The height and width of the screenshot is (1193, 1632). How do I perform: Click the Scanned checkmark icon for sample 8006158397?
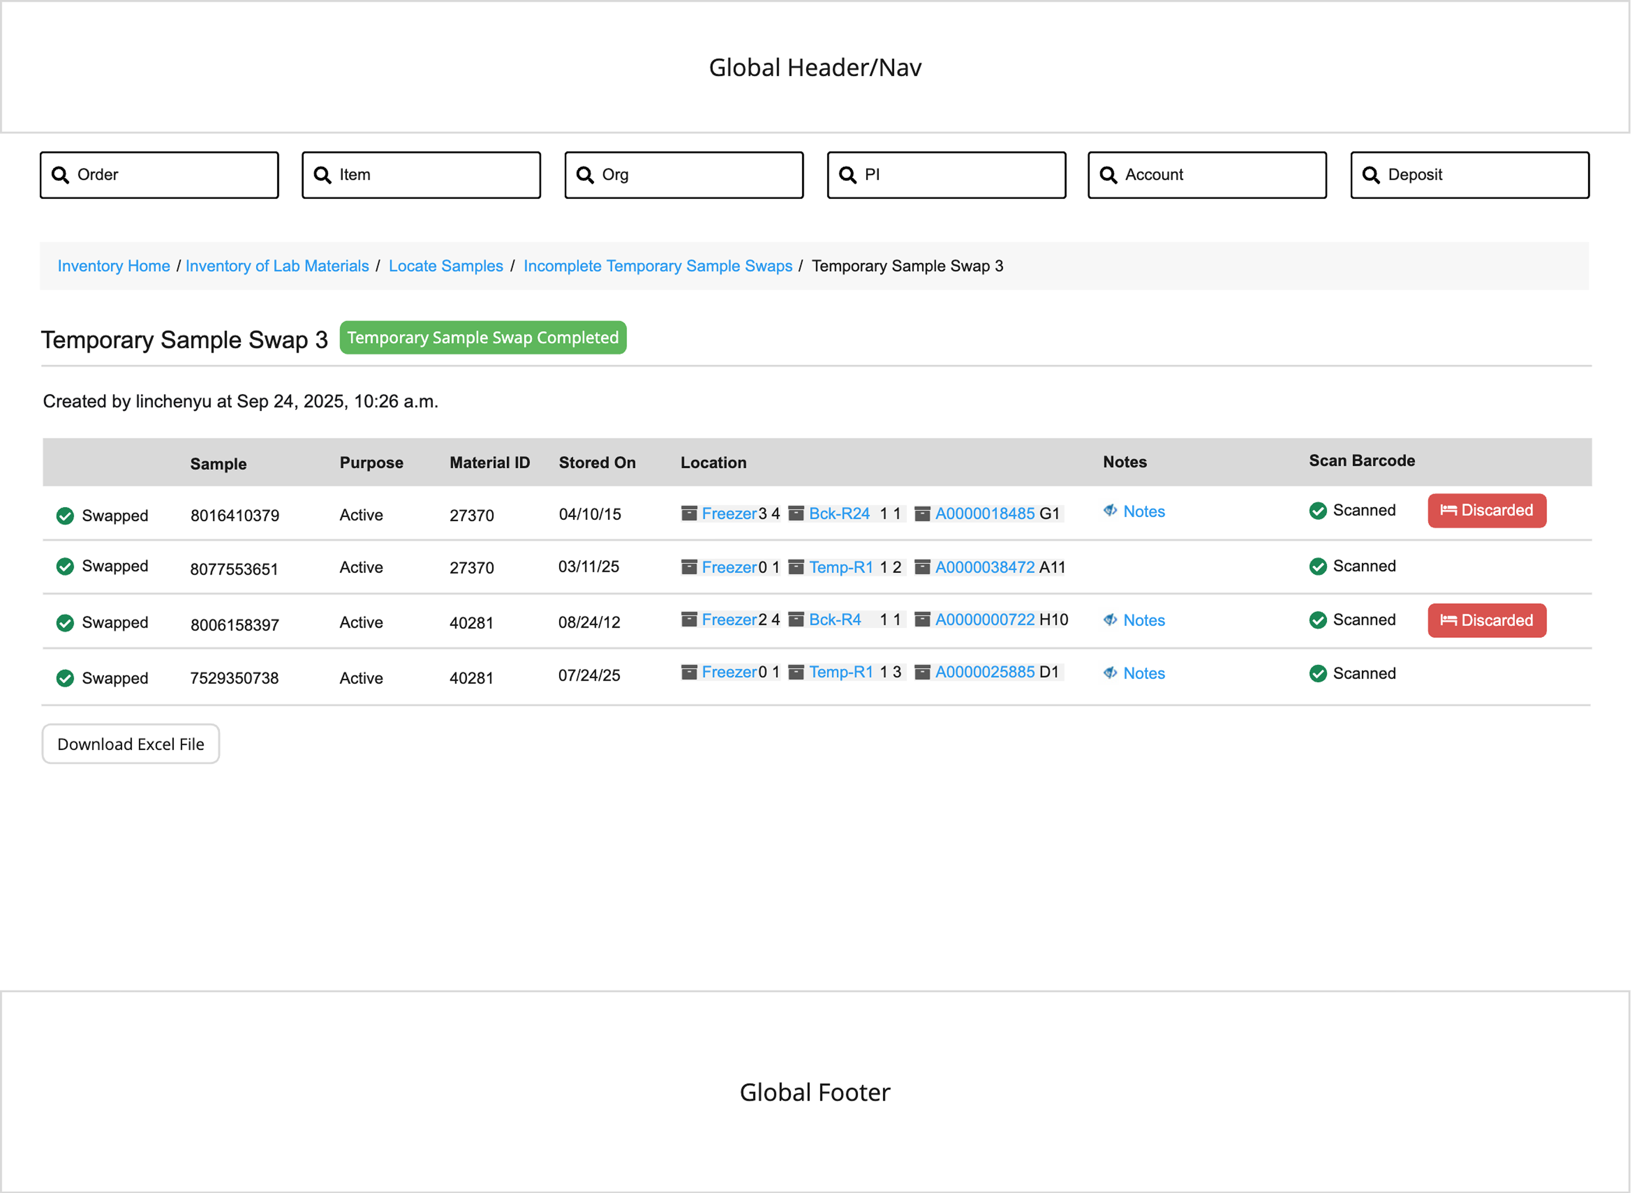pyautogui.click(x=1318, y=620)
